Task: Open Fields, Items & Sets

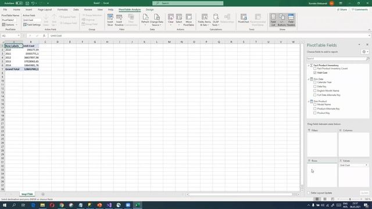Action: (204, 20)
